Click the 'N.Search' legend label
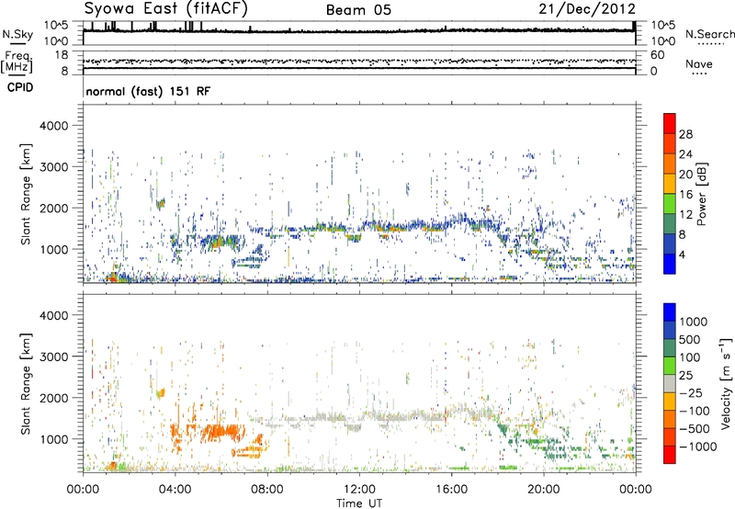 [709, 34]
